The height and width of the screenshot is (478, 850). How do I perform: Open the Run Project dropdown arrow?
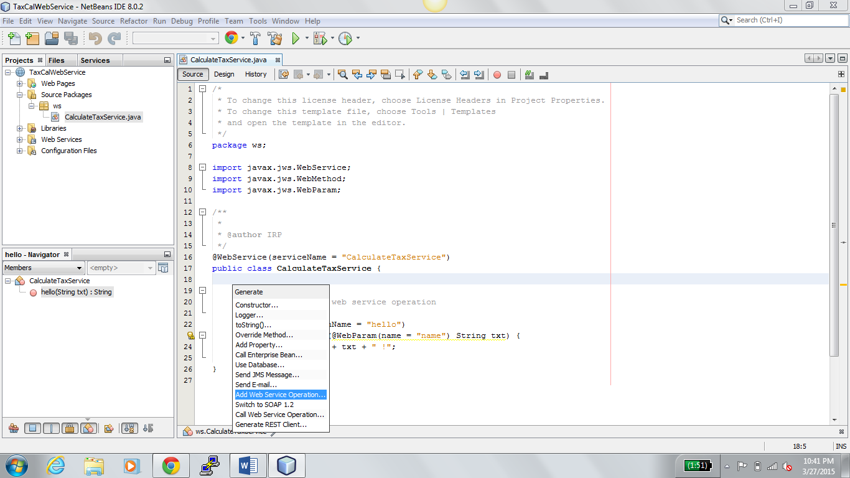307,39
